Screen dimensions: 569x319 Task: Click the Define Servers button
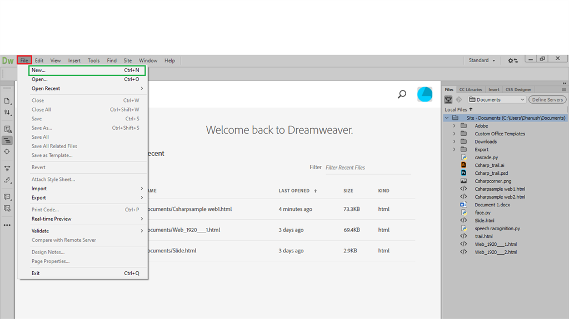(x=547, y=100)
